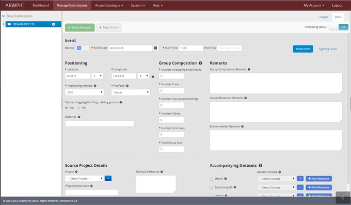Add new contact for Effort dataset
351x205 pixels.
pos(300,179)
